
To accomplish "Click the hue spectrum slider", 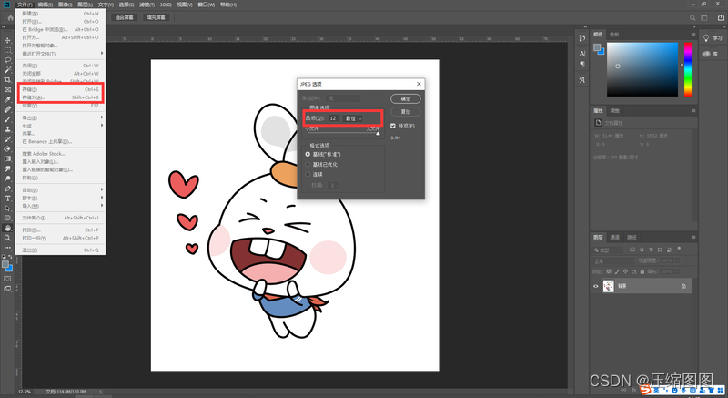I will coord(688,69).
